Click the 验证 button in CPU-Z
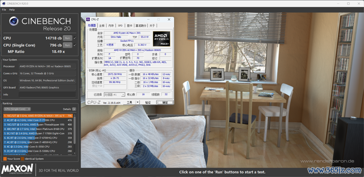This screenshot has width=364, height=177. click(x=148, y=102)
